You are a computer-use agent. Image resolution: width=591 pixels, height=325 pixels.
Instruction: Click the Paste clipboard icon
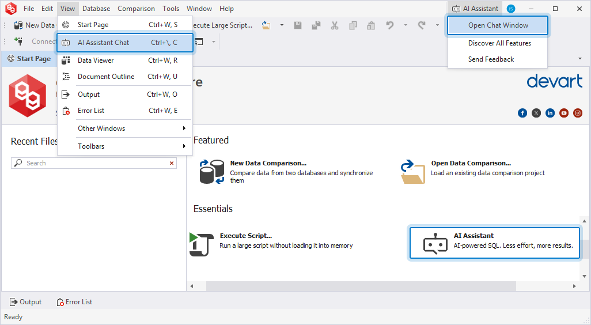point(371,25)
